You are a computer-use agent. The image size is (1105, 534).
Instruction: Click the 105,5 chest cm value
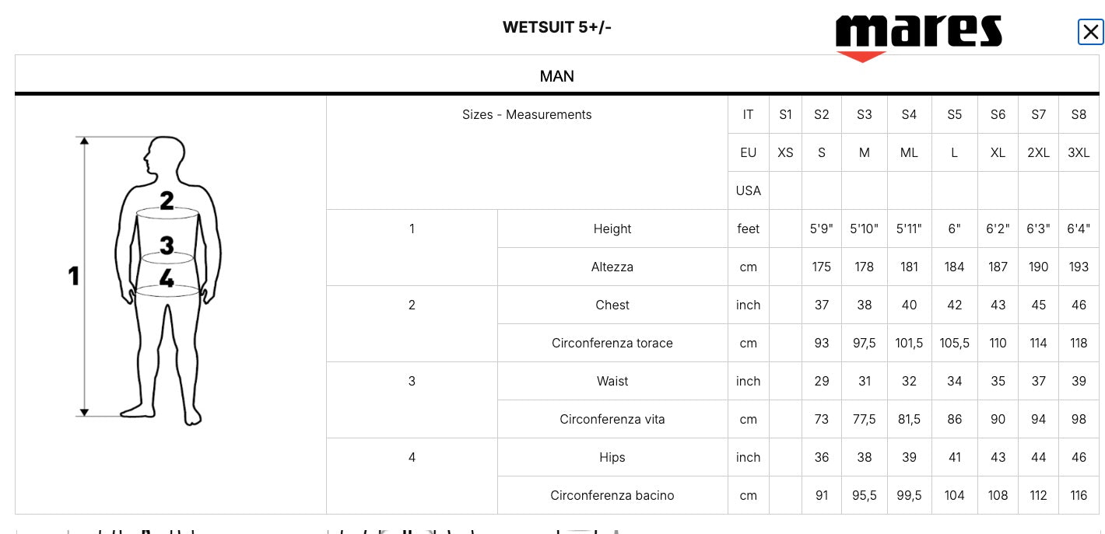[x=954, y=343]
